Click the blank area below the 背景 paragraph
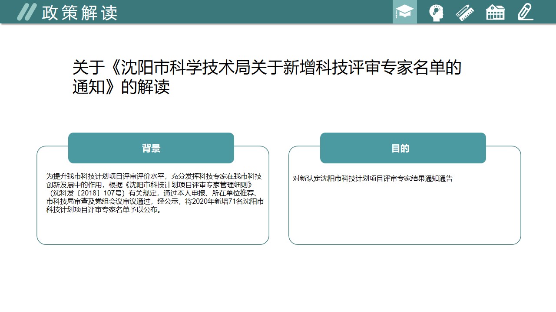 click(x=152, y=230)
